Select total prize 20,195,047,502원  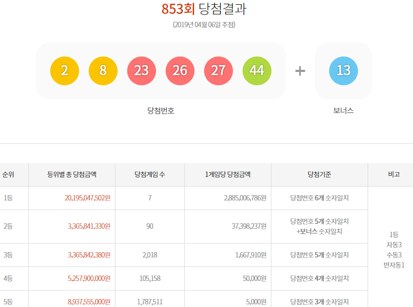click(88, 198)
